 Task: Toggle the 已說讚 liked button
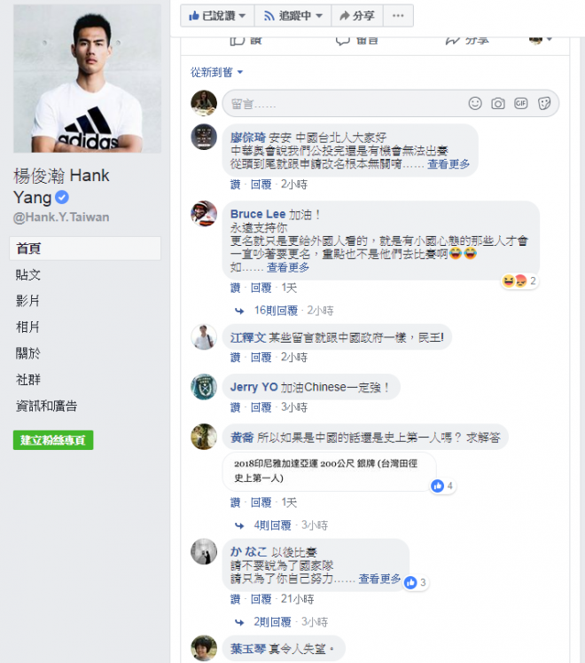(x=215, y=15)
